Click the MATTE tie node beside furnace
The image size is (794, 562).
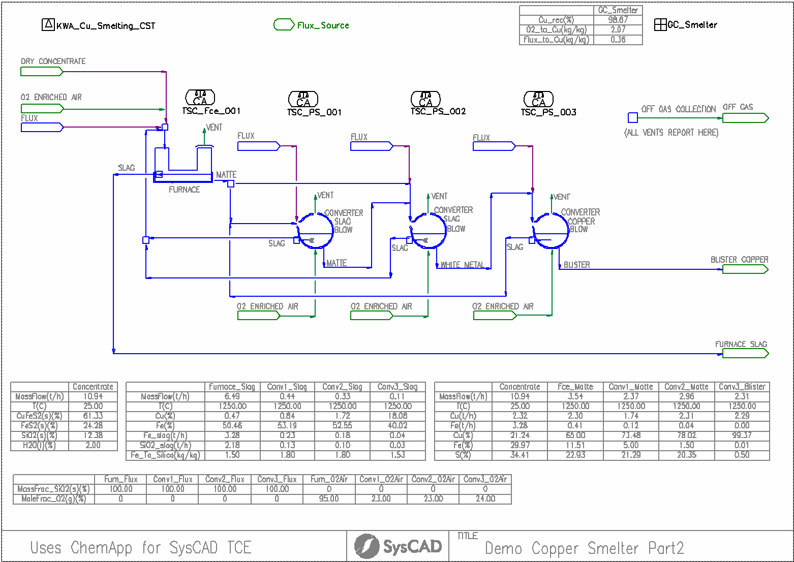[231, 183]
